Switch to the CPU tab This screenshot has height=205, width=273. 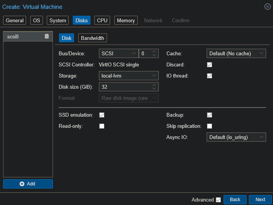pos(102,20)
